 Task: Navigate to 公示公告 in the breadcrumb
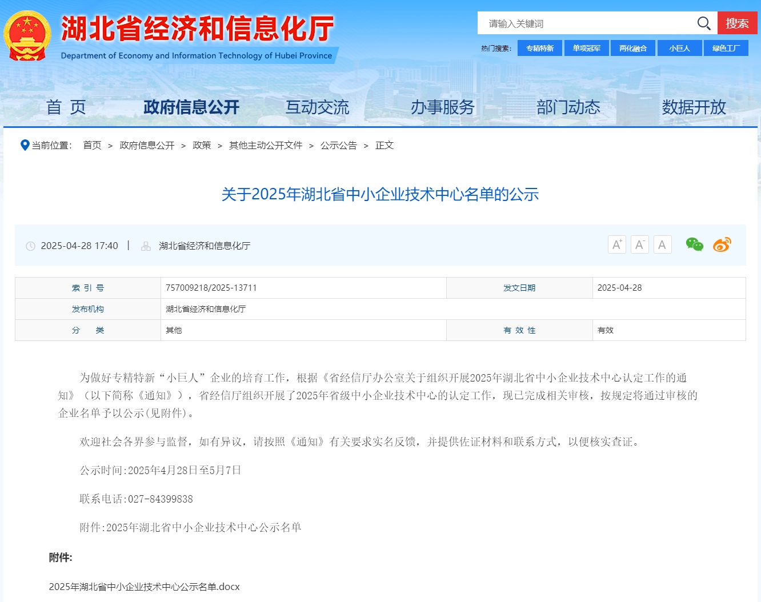339,145
